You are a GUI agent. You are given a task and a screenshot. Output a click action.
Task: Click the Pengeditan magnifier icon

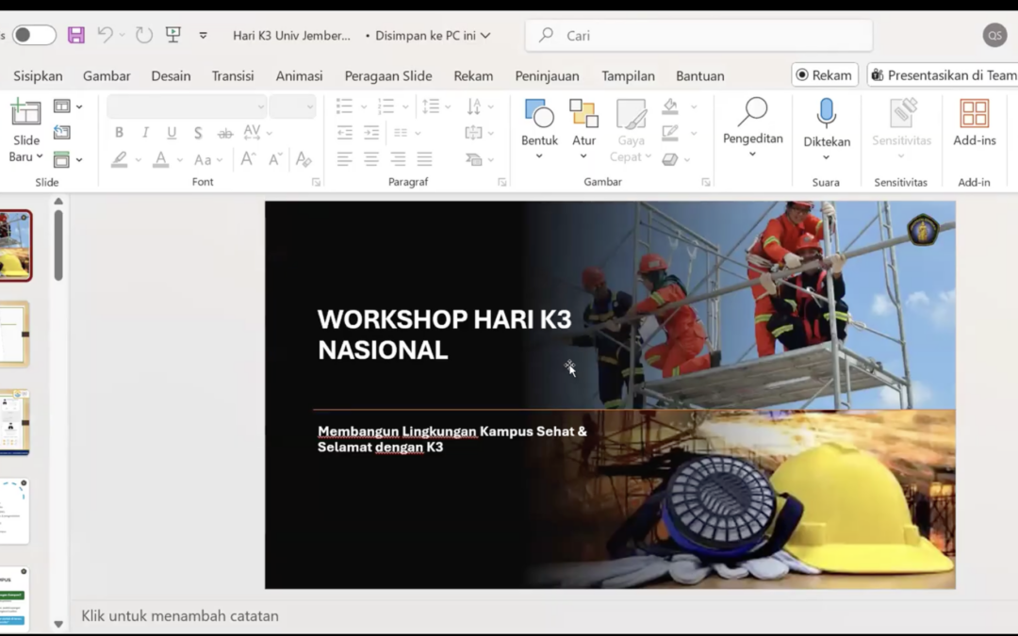pos(752,113)
